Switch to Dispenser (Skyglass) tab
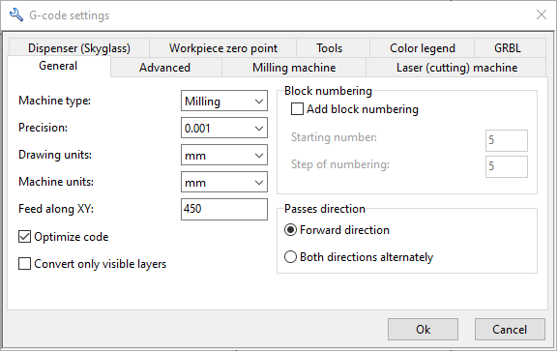The height and width of the screenshot is (351, 557). [79, 48]
